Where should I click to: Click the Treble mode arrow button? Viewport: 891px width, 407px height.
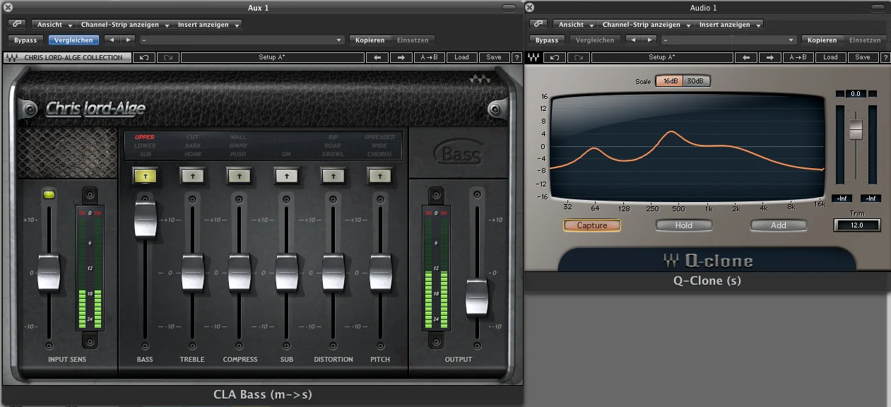click(x=192, y=175)
